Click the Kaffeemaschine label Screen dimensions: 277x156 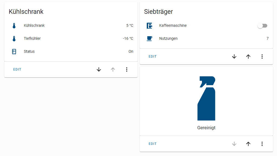coord(173,26)
